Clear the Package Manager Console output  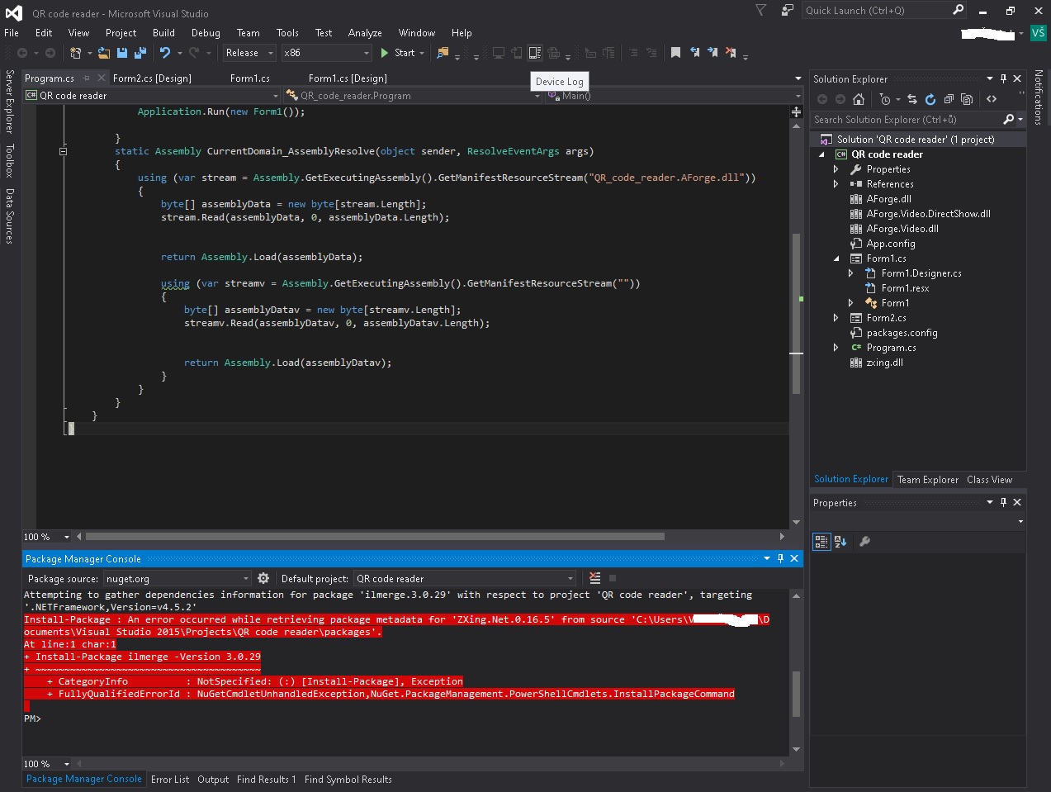click(x=594, y=579)
